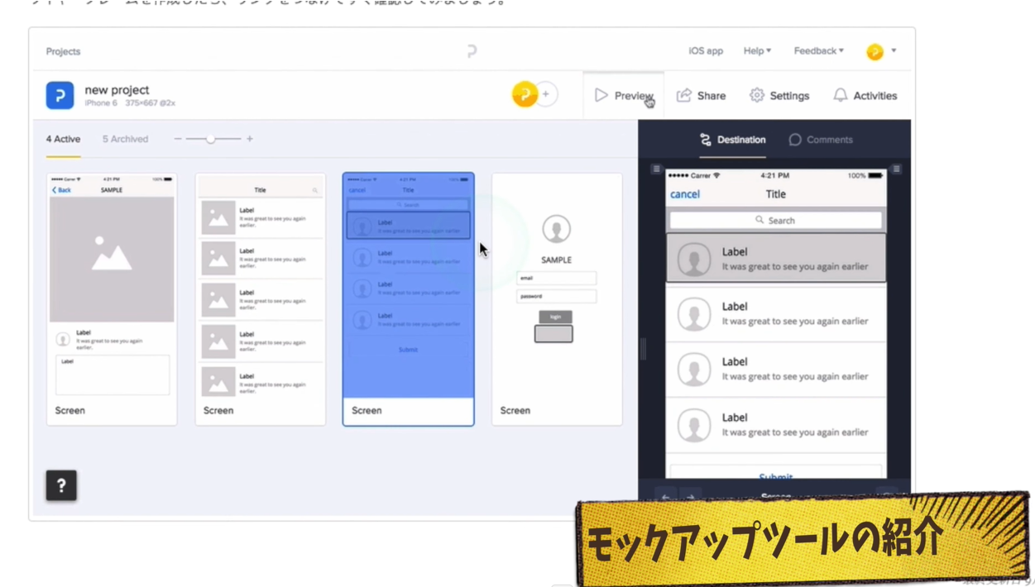
Task: Click the blue project logo icon
Action: [x=60, y=95]
